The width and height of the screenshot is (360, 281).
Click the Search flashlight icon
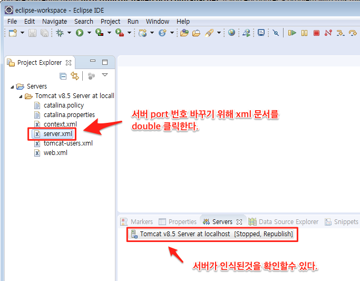(x=209, y=33)
